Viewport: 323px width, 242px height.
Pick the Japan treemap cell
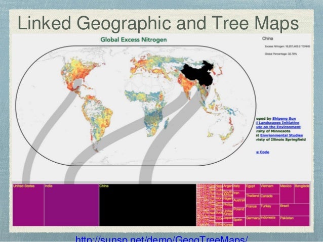[228, 219]
